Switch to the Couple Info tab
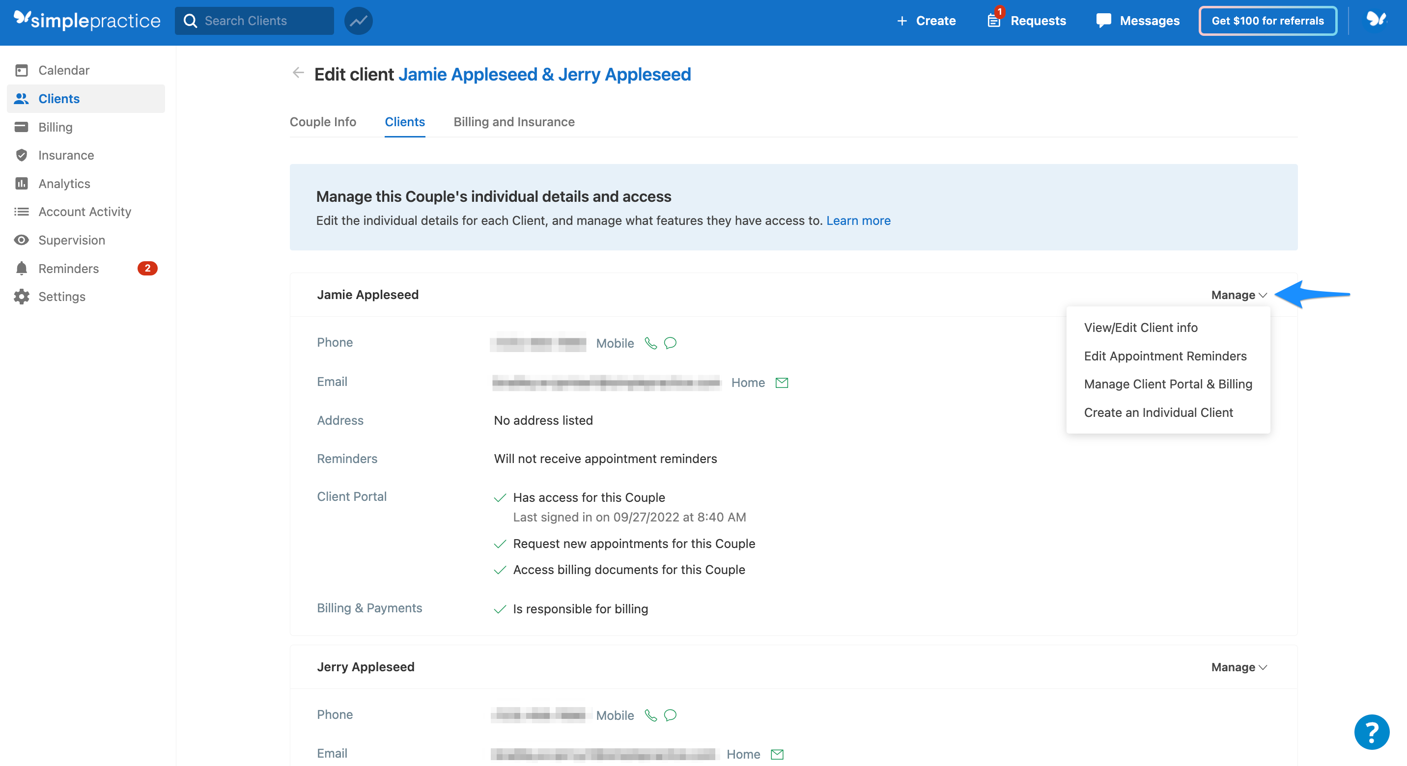 [323, 122]
